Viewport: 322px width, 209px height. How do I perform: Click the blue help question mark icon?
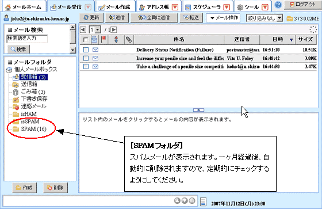point(278,5)
